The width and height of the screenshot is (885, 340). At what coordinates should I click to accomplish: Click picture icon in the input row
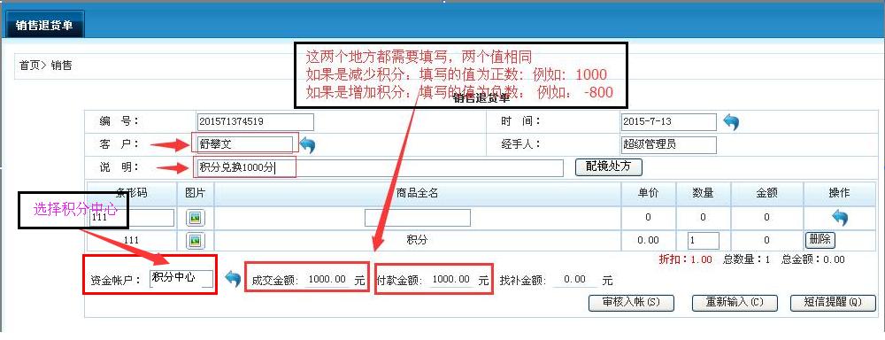coord(196,218)
